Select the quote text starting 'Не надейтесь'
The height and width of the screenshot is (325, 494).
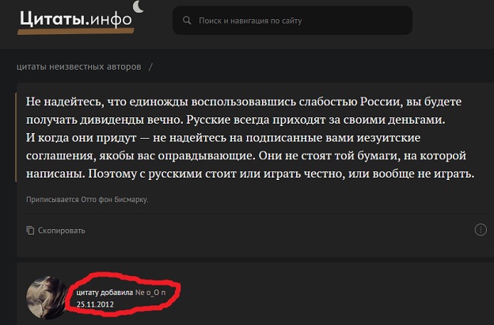250,138
